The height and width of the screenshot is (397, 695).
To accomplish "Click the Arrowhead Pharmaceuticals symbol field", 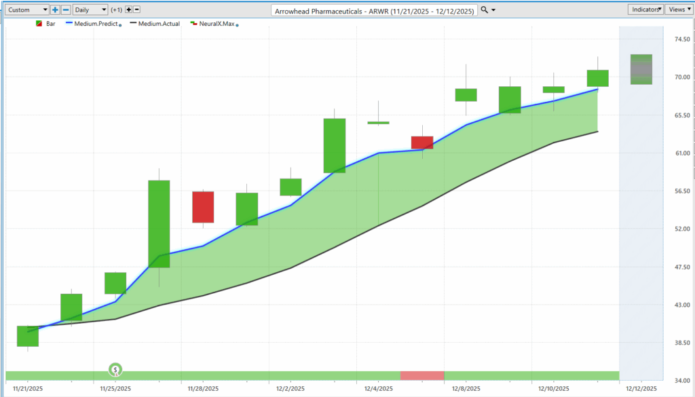I will pos(373,10).
